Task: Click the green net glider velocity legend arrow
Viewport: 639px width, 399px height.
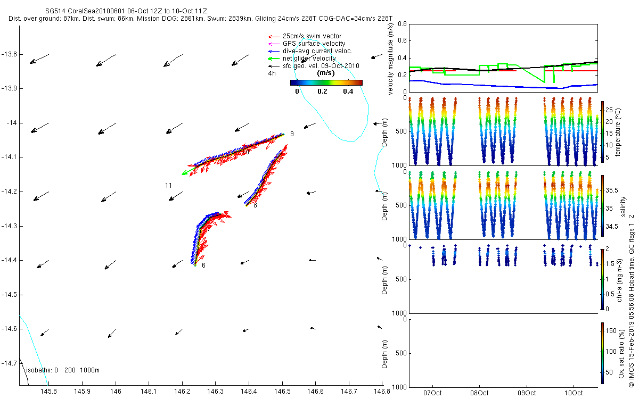Action: tap(273, 59)
